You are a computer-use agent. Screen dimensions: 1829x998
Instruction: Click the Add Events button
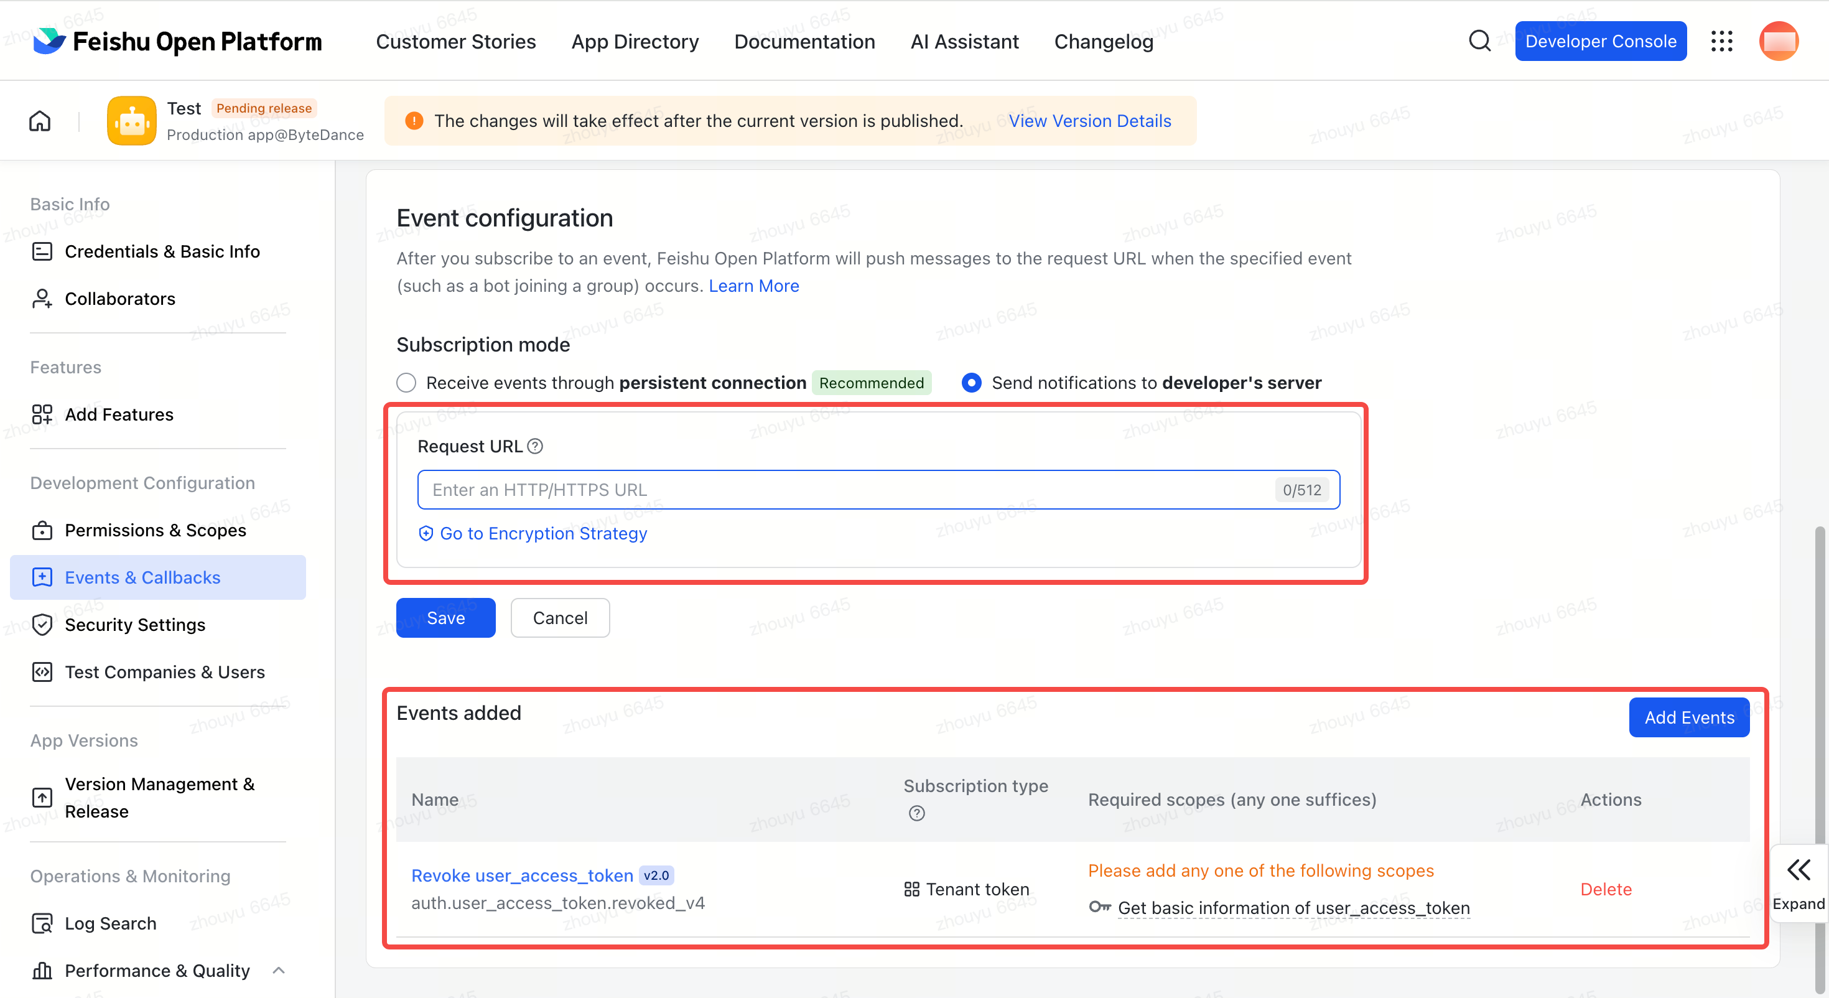pyautogui.click(x=1688, y=717)
